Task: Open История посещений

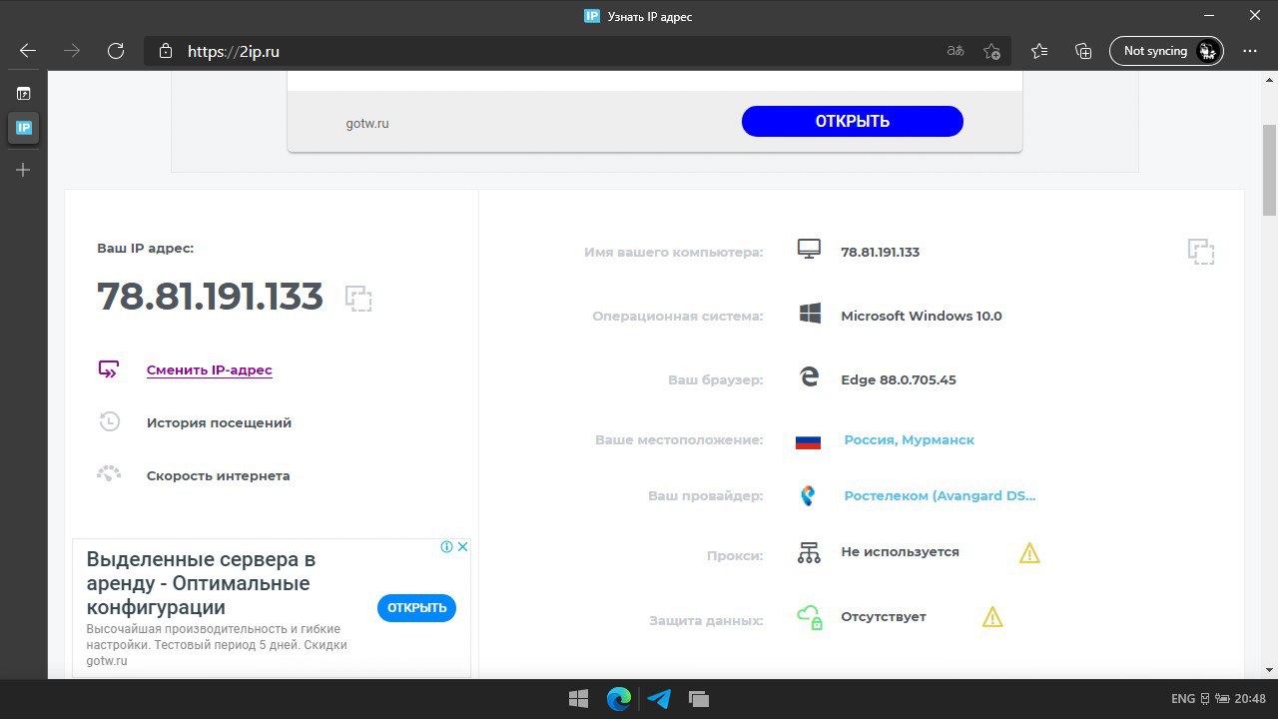Action: coord(219,423)
